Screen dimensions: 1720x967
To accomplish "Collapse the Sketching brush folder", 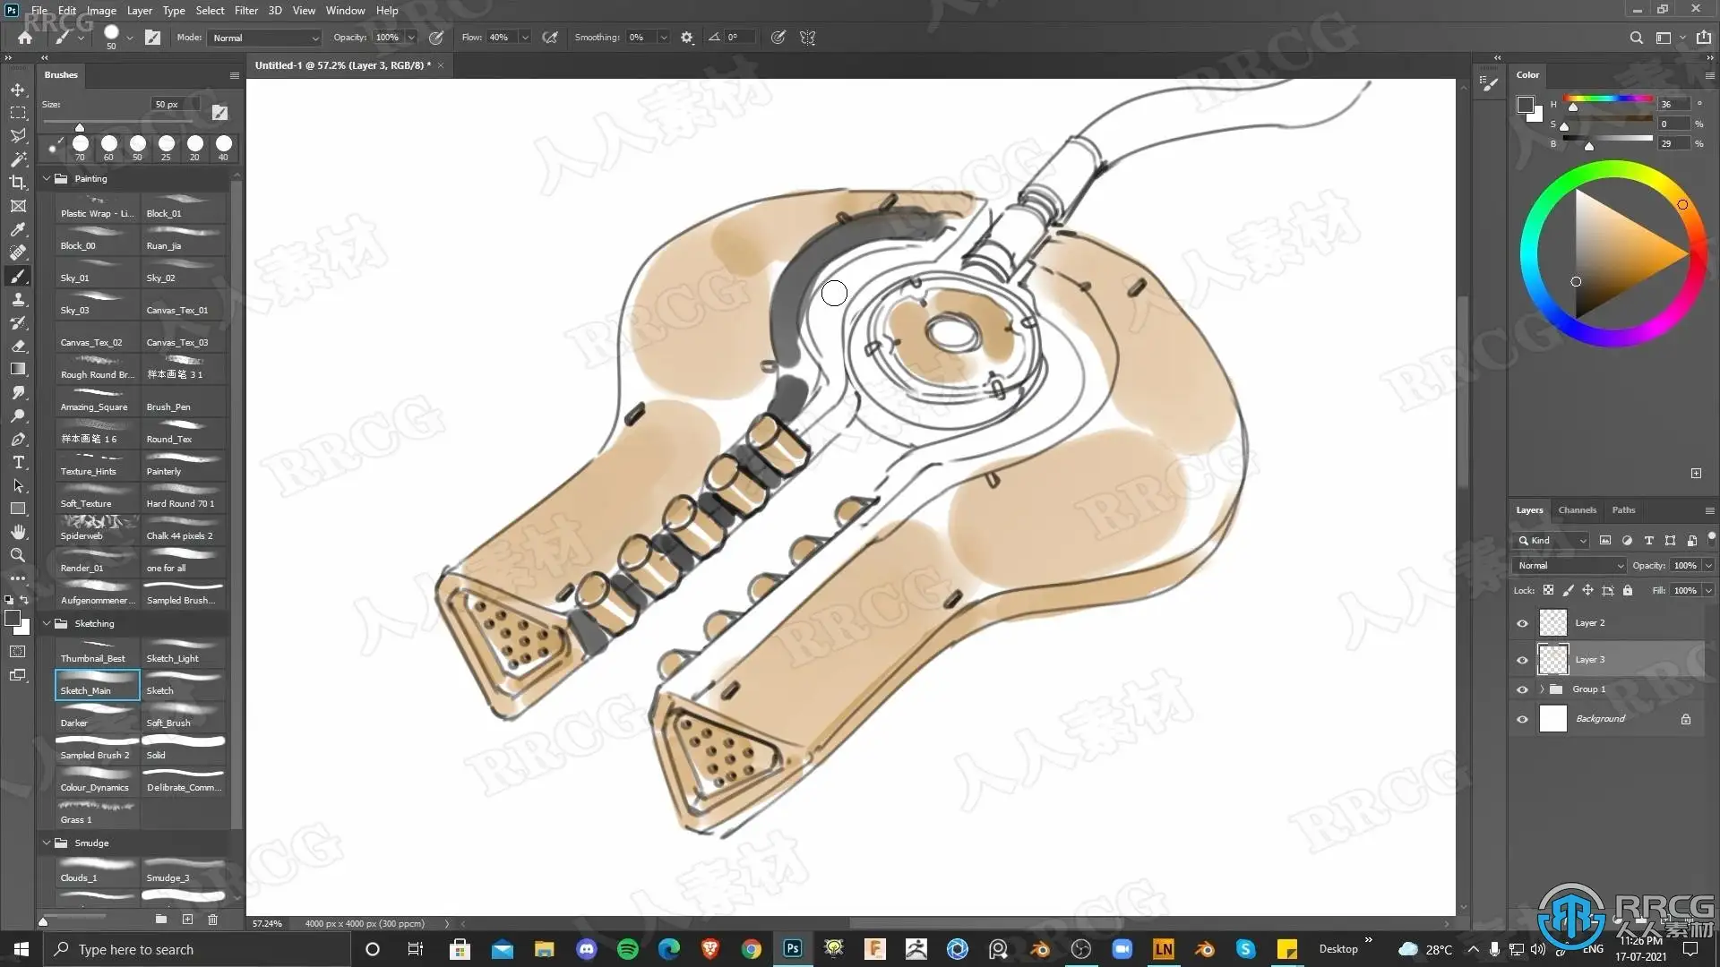I will coord(47,623).
